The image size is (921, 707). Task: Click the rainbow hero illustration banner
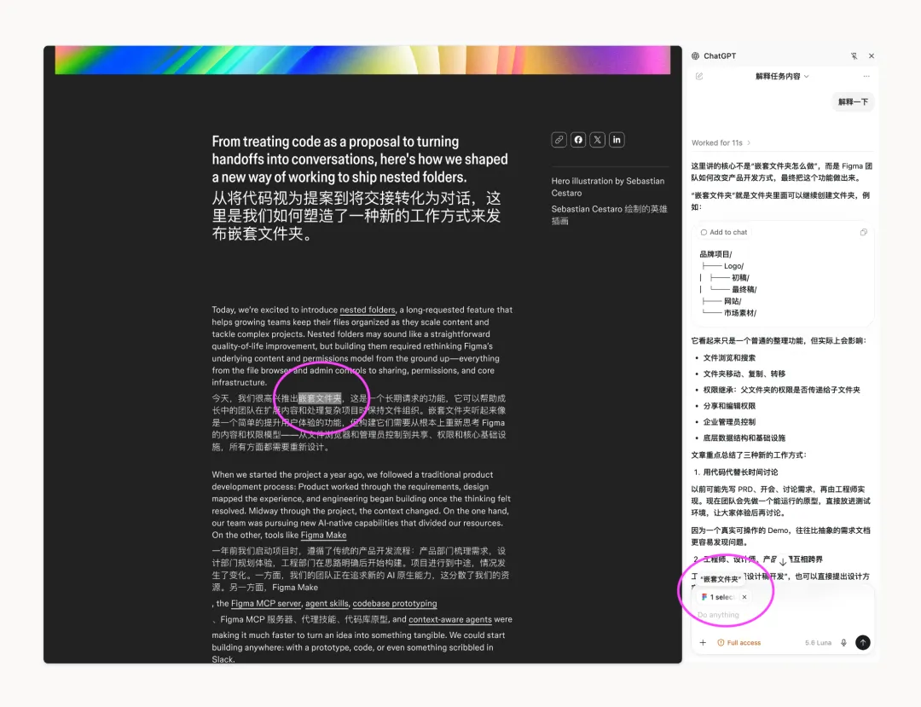point(362,60)
